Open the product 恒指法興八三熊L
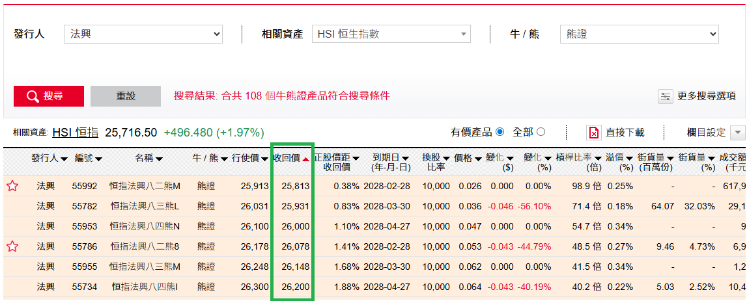747x301 pixels. point(145,206)
